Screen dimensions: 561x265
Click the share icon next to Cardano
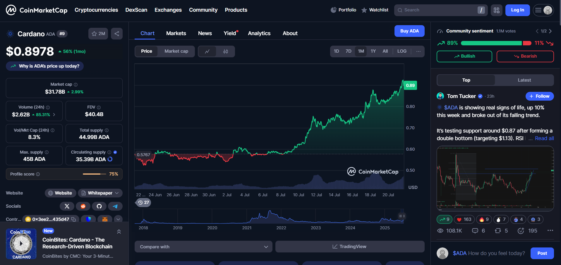coord(117,34)
